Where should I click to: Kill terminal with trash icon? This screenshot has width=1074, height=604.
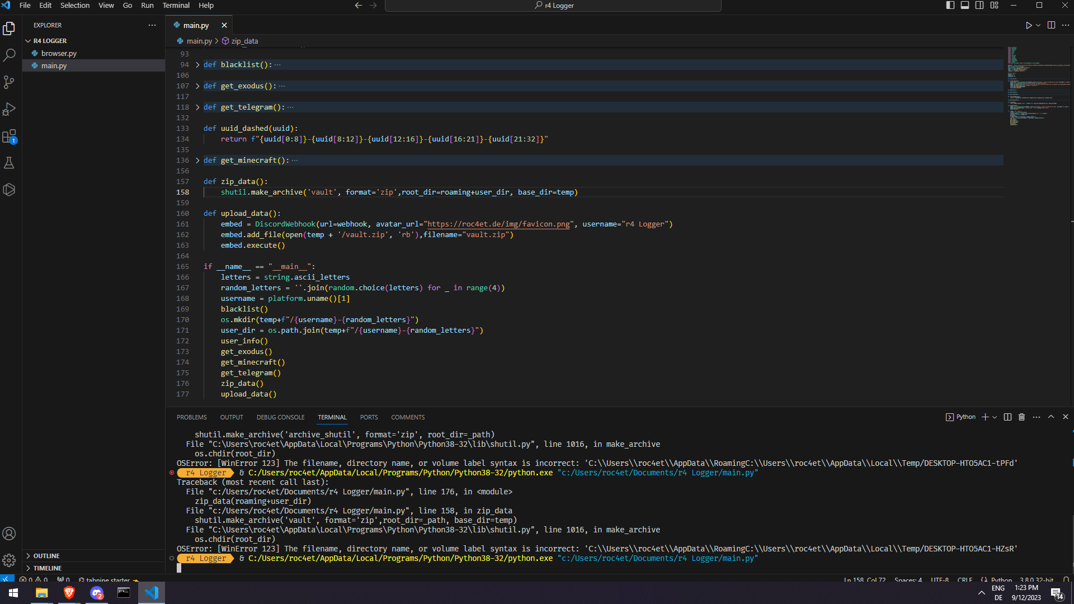[x=1021, y=417]
